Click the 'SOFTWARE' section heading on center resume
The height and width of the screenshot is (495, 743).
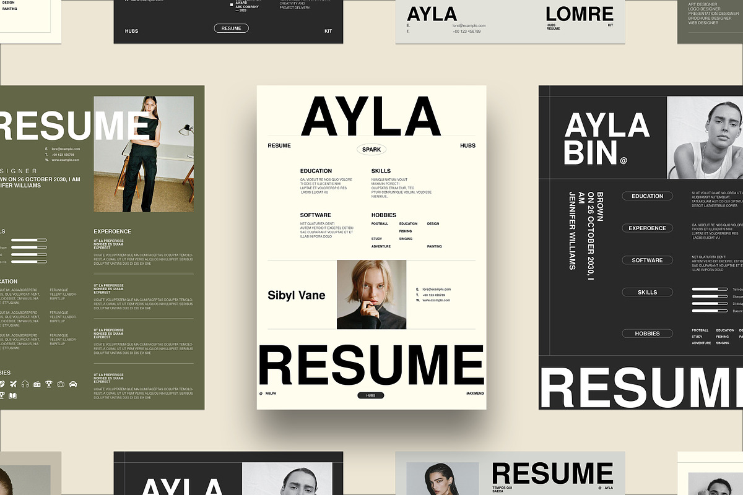pyautogui.click(x=315, y=215)
